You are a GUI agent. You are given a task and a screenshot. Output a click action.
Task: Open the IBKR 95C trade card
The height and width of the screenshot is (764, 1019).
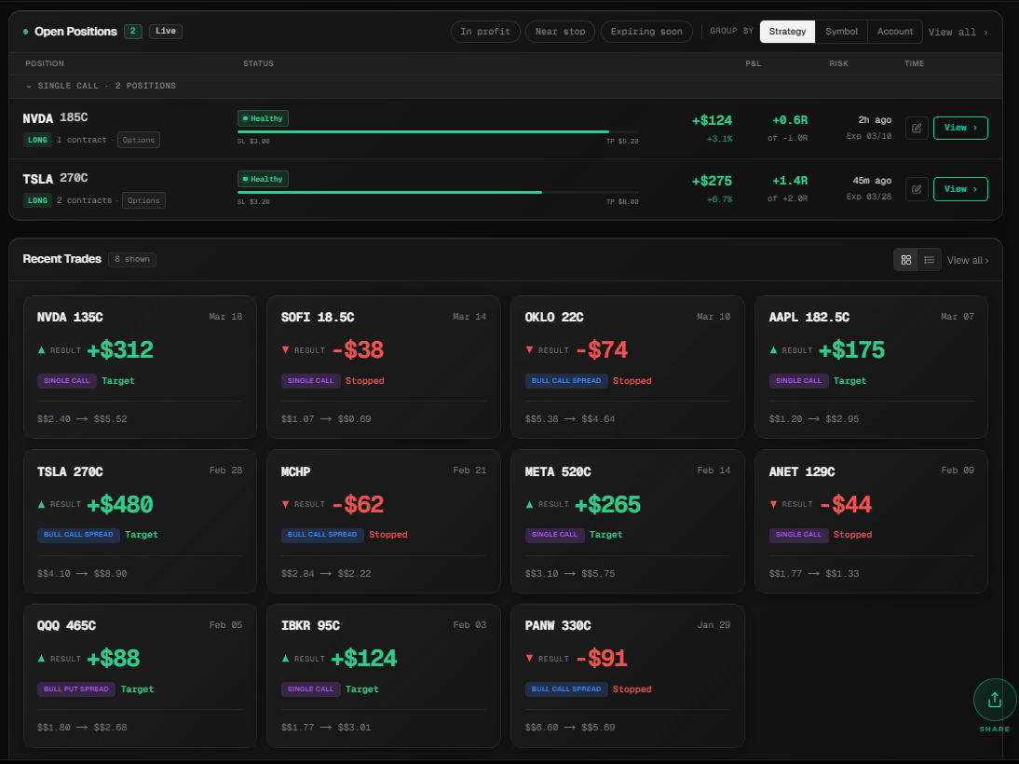point(384,675)
